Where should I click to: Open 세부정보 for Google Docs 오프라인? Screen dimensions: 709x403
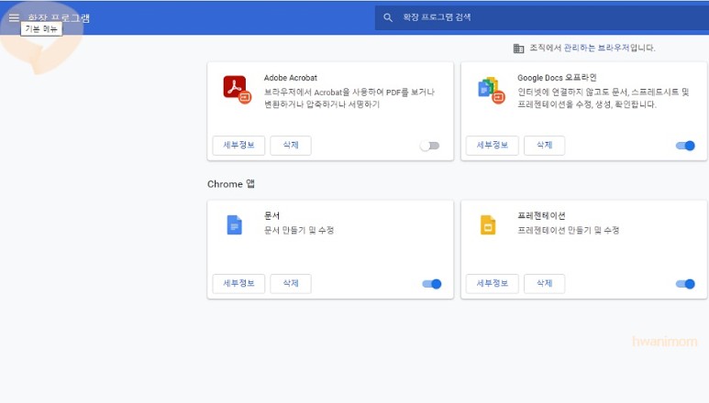493,146
